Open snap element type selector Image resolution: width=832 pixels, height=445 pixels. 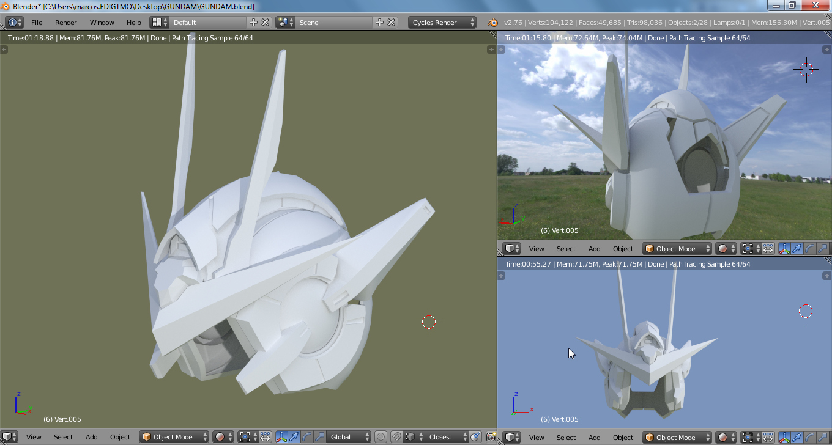click(x=413, y=437)
